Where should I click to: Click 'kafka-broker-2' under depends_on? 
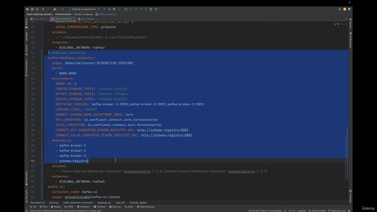(x=72, y=151)
